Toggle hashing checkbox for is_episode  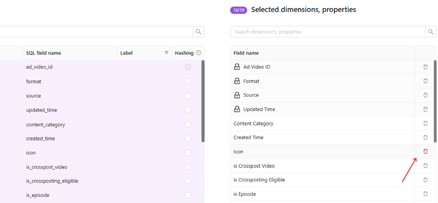point(188,195)
